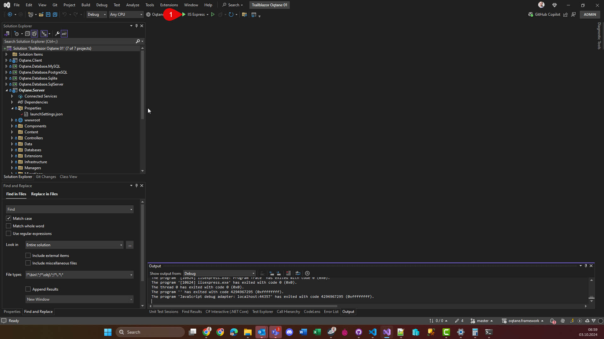Open the Solution Explorer properties wrench icon

(57, 34)
